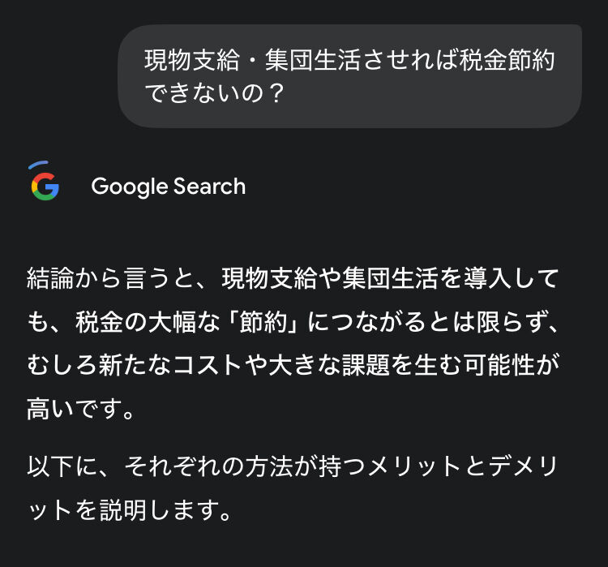Click the paragraph starting 以下に、それぞれ

[292, 466]
